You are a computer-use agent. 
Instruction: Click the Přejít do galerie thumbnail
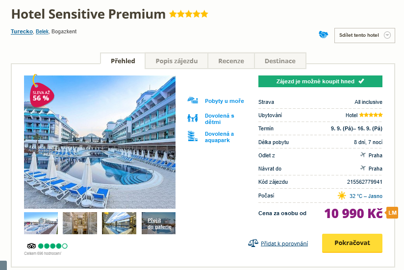(158, 223)
